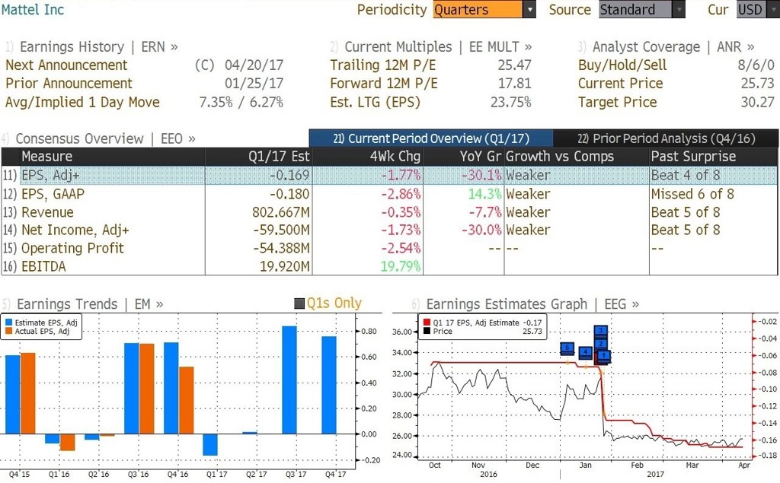Viewport: 780px width, 483px height.
Task: Select the Operating Profit measure row
Action: coord(389,248)
